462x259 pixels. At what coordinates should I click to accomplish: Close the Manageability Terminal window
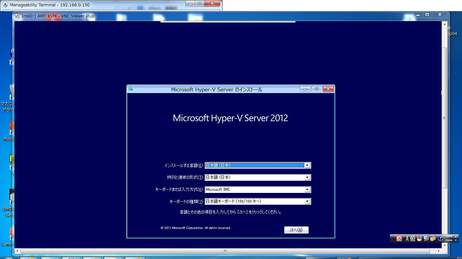pos(212,3)
